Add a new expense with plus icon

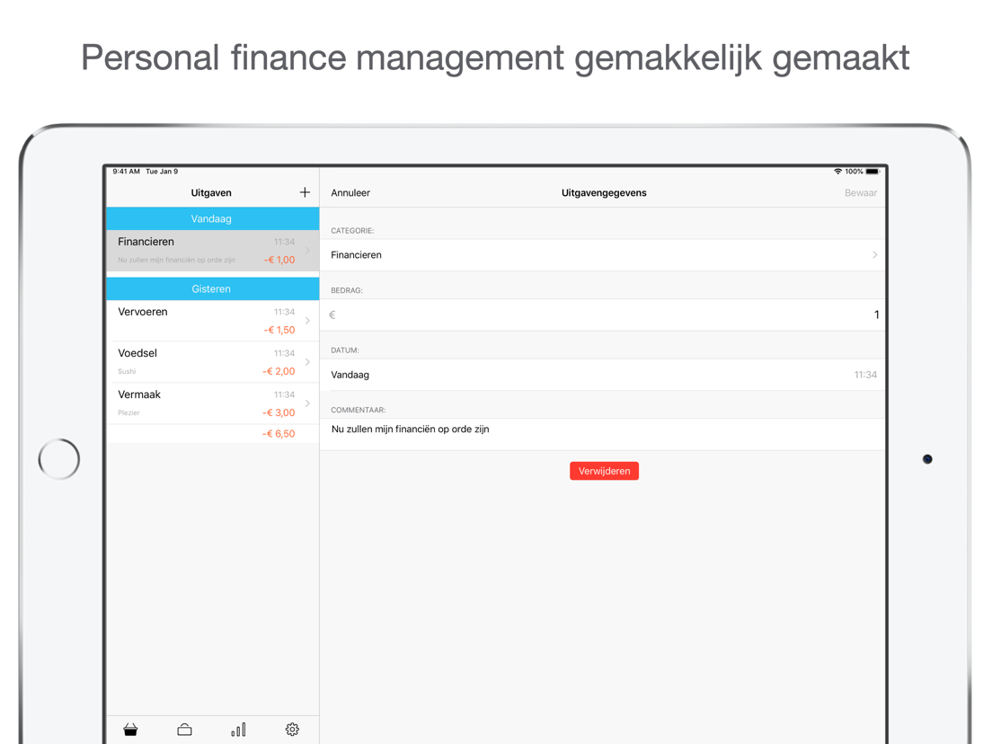click(x=305, y=192)
